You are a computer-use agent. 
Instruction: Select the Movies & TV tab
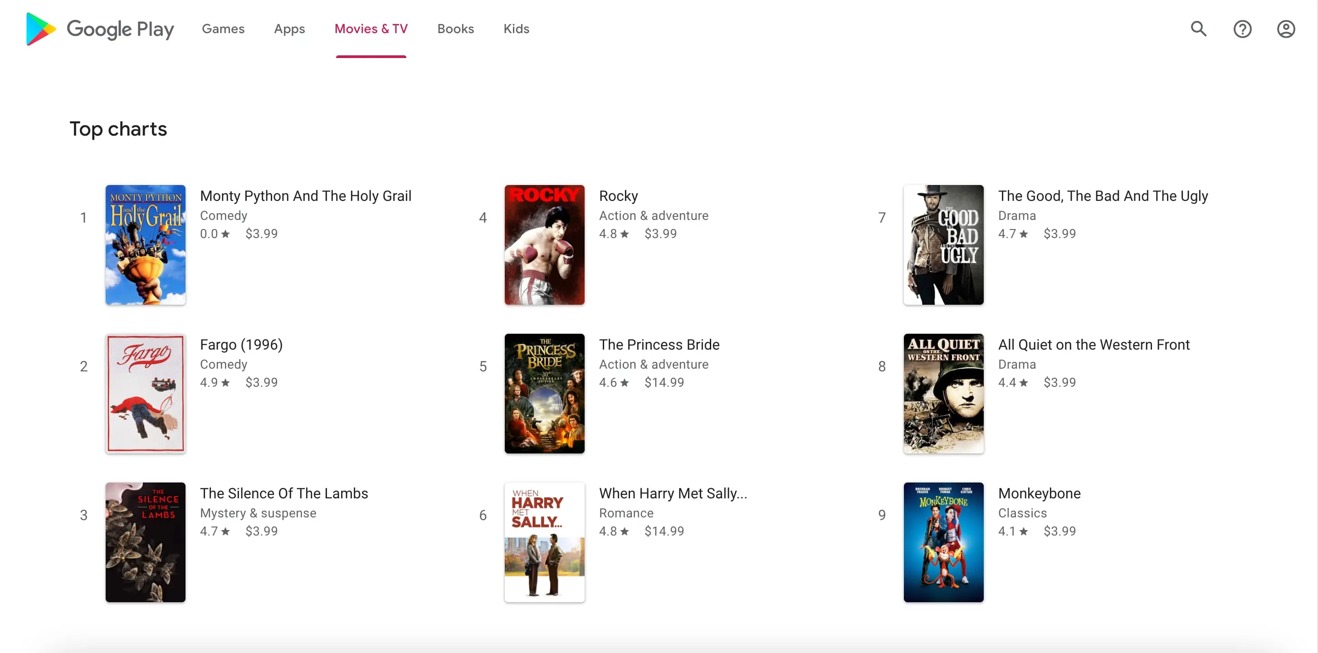371,29
